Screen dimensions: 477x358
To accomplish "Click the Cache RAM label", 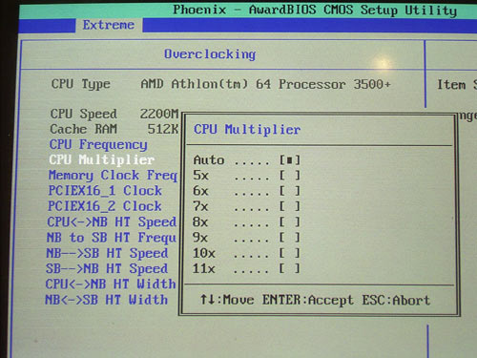I will coord(84,129).
